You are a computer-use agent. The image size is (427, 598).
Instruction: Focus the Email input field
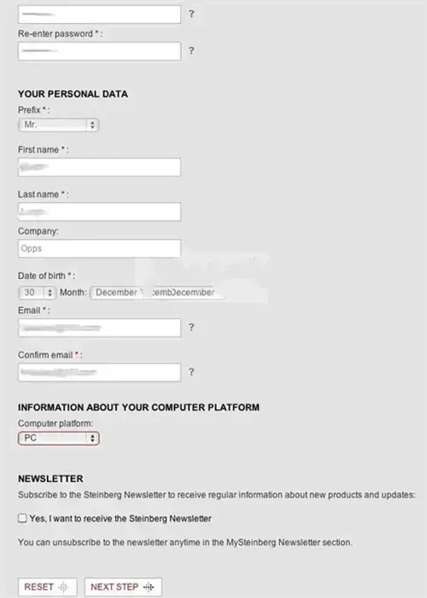(99, 328)
